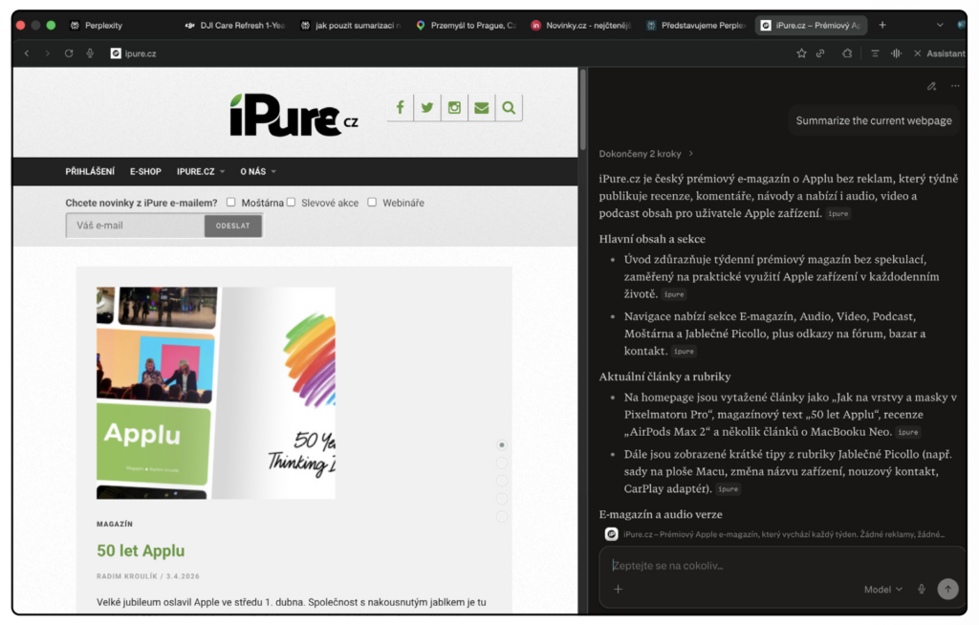Open the E-SHOP navigation item
979x625 pixels.
(x=145, y=172)
